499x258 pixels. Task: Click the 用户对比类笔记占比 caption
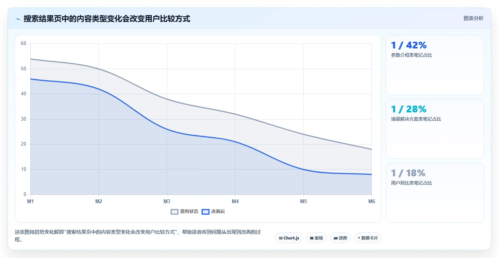point(412,183)
